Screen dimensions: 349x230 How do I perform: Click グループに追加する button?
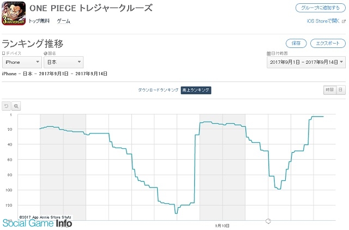pyautogui.click(x=321, y=8)
